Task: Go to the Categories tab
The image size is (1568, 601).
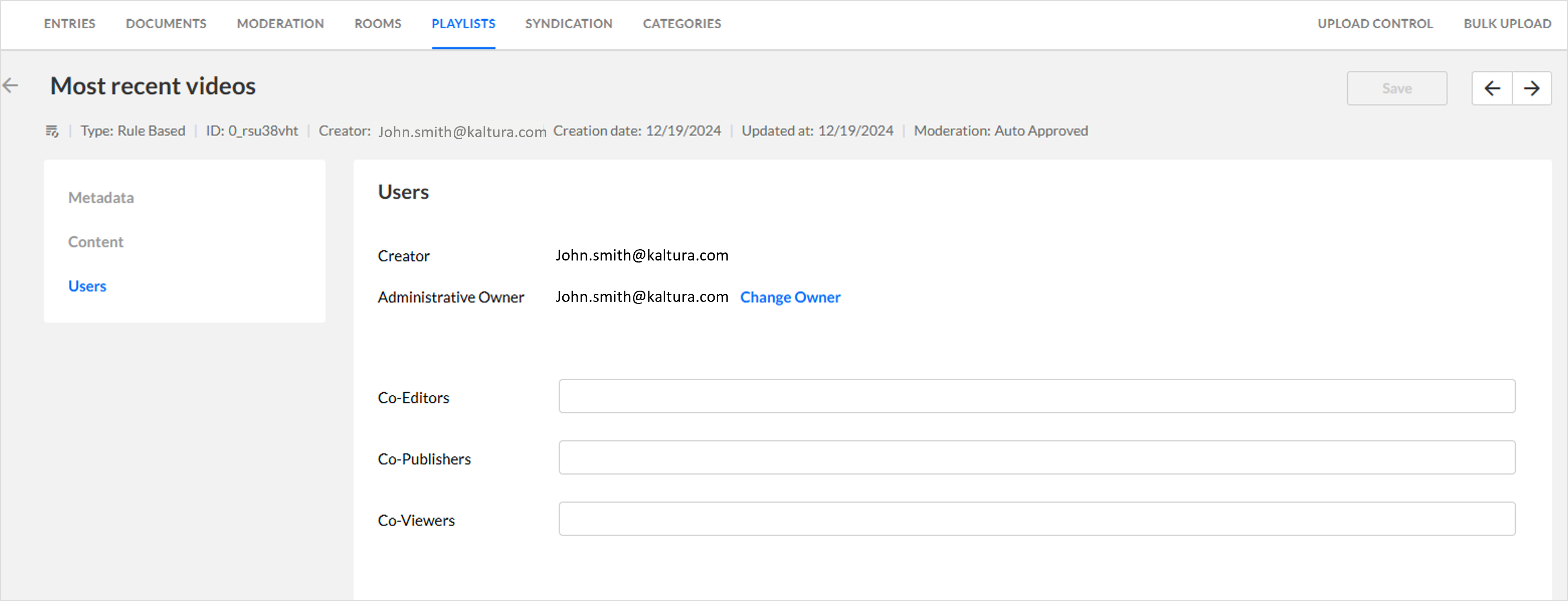Action: (682, 24)
